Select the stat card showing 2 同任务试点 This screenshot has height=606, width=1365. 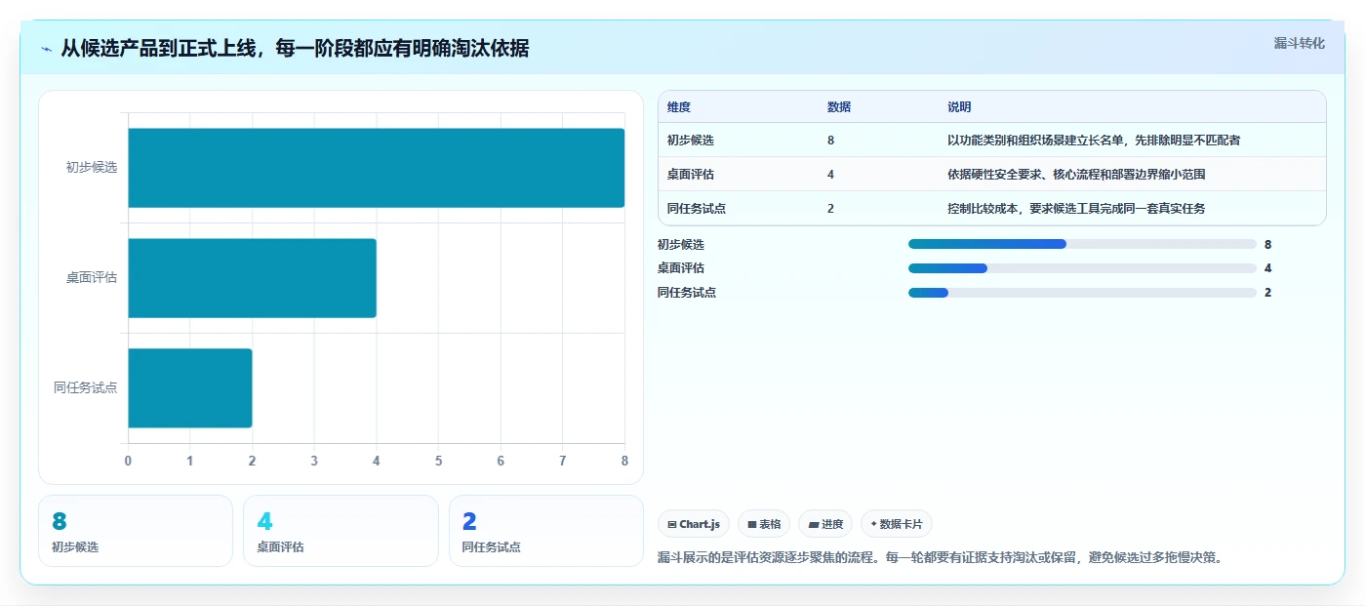tap(546, 531)
